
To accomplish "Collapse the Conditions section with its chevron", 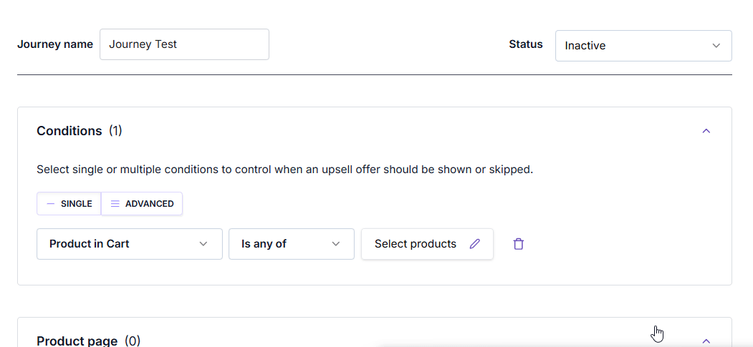I will coord(706,131).
